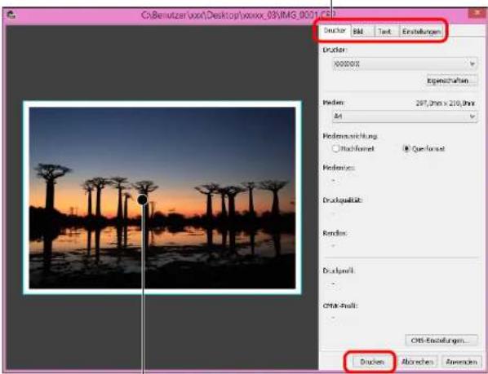The height and width of the screenshot is (374, 488).
Task: Close the print dialog window
Action: (477, 13)
